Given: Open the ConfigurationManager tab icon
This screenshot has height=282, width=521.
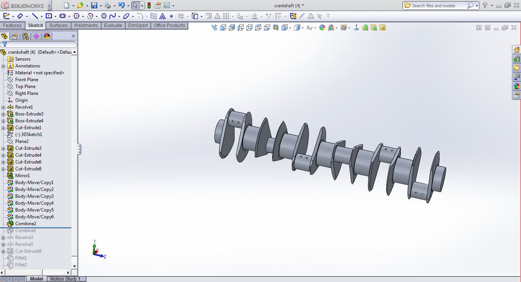Looking at the screenshot, I should (26, 36).
